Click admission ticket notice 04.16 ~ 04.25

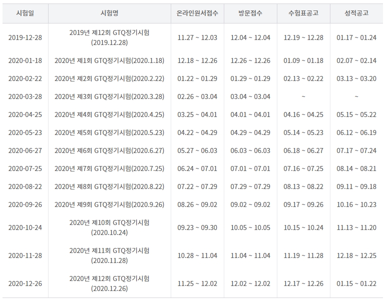point(303,114)
